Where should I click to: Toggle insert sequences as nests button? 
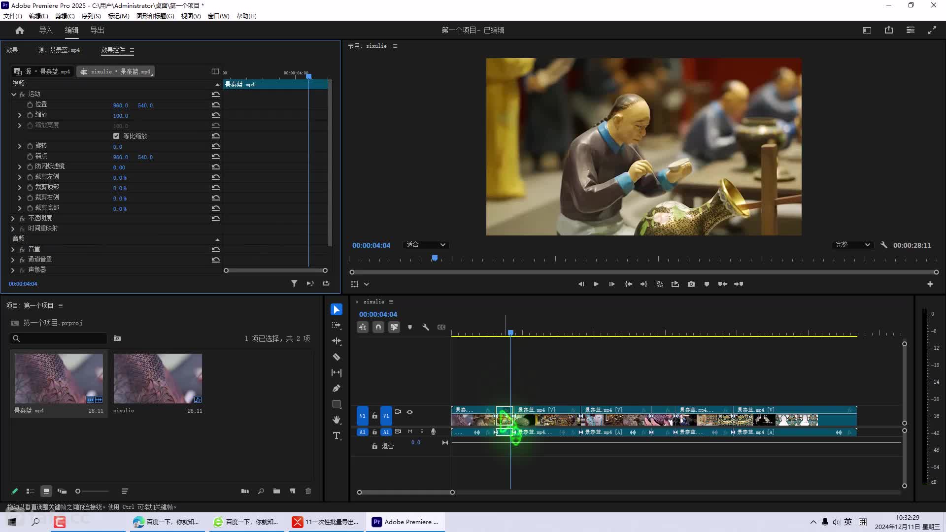[x=363, y=327]
